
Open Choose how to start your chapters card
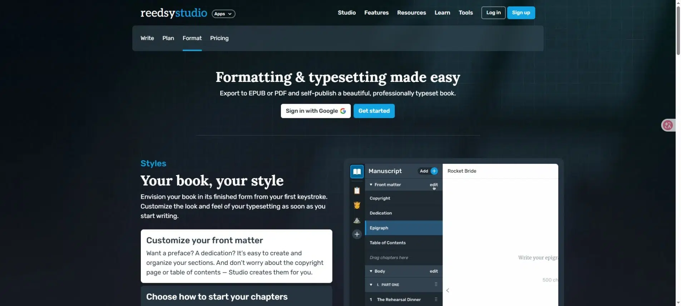pos(236,296)
